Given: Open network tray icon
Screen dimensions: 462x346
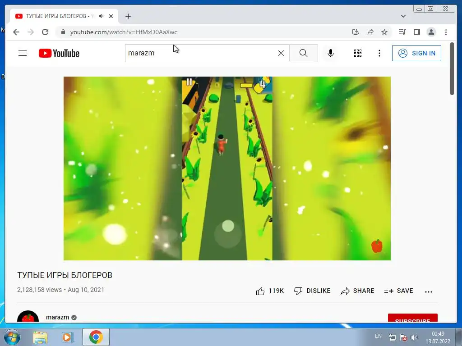Looking at the screenshot, I should [393, 337].
